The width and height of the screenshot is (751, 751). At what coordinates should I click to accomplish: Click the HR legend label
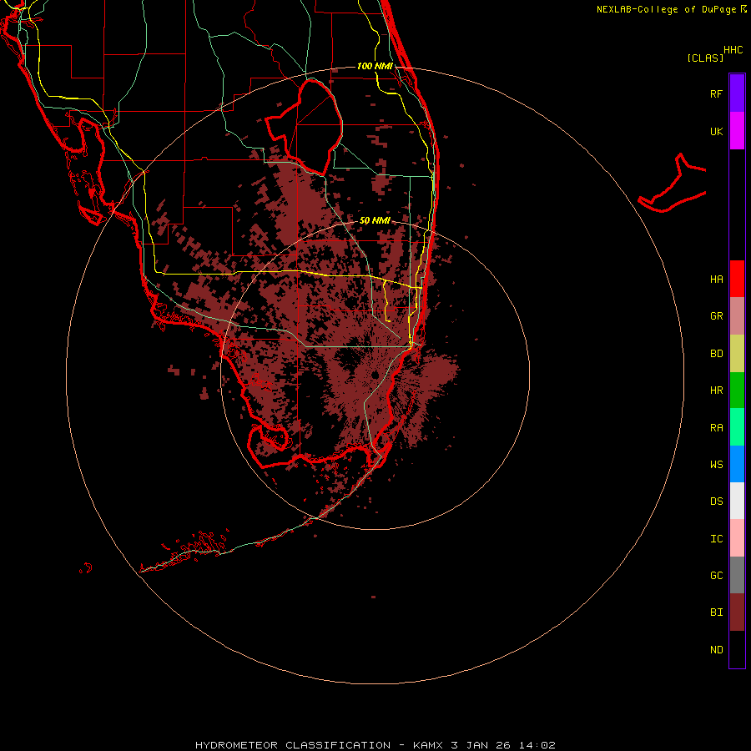(x=716, y=391)
